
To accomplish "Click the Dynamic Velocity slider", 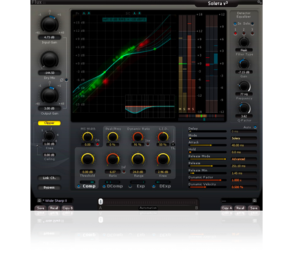I will 207,187.
